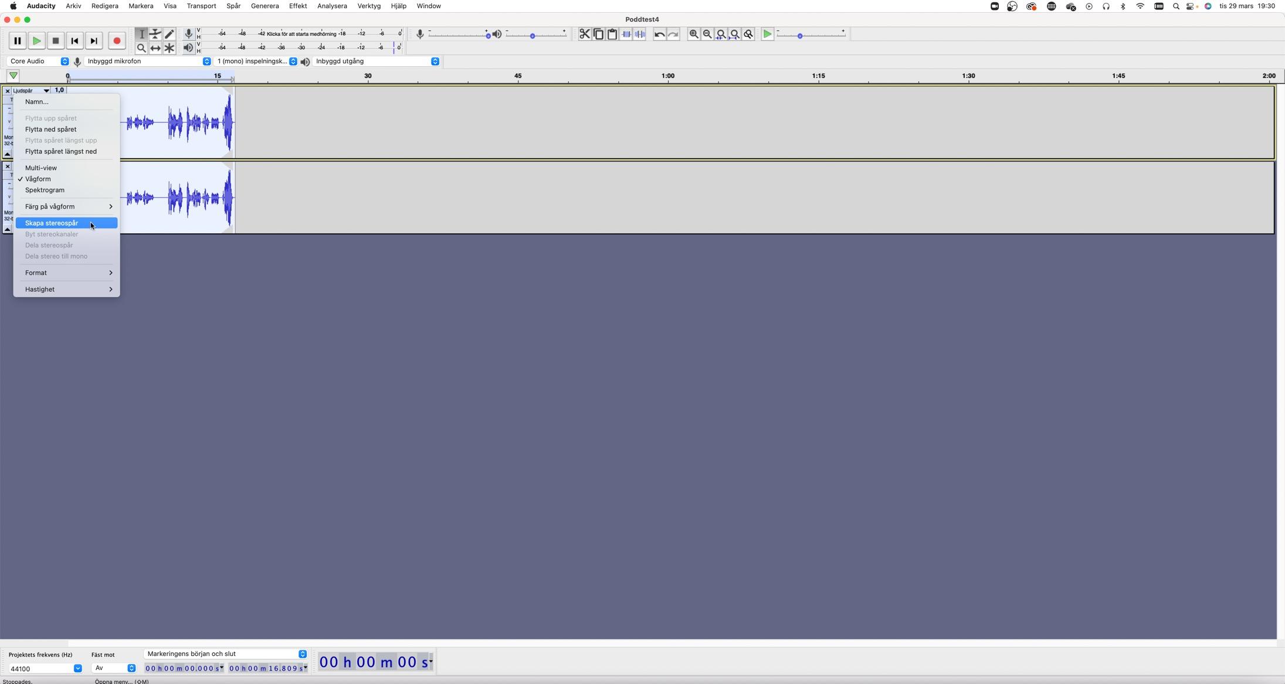The height and width of the screenshot is (684, 1285).
Task: Click Namn... entry in track menu
Action: point(36,102)
